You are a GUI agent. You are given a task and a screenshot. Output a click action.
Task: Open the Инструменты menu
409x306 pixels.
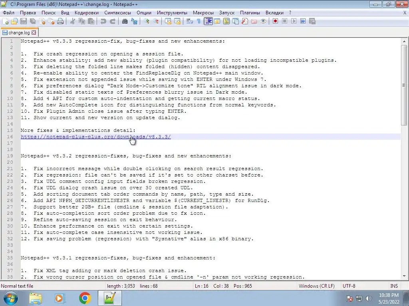(172, 13)
